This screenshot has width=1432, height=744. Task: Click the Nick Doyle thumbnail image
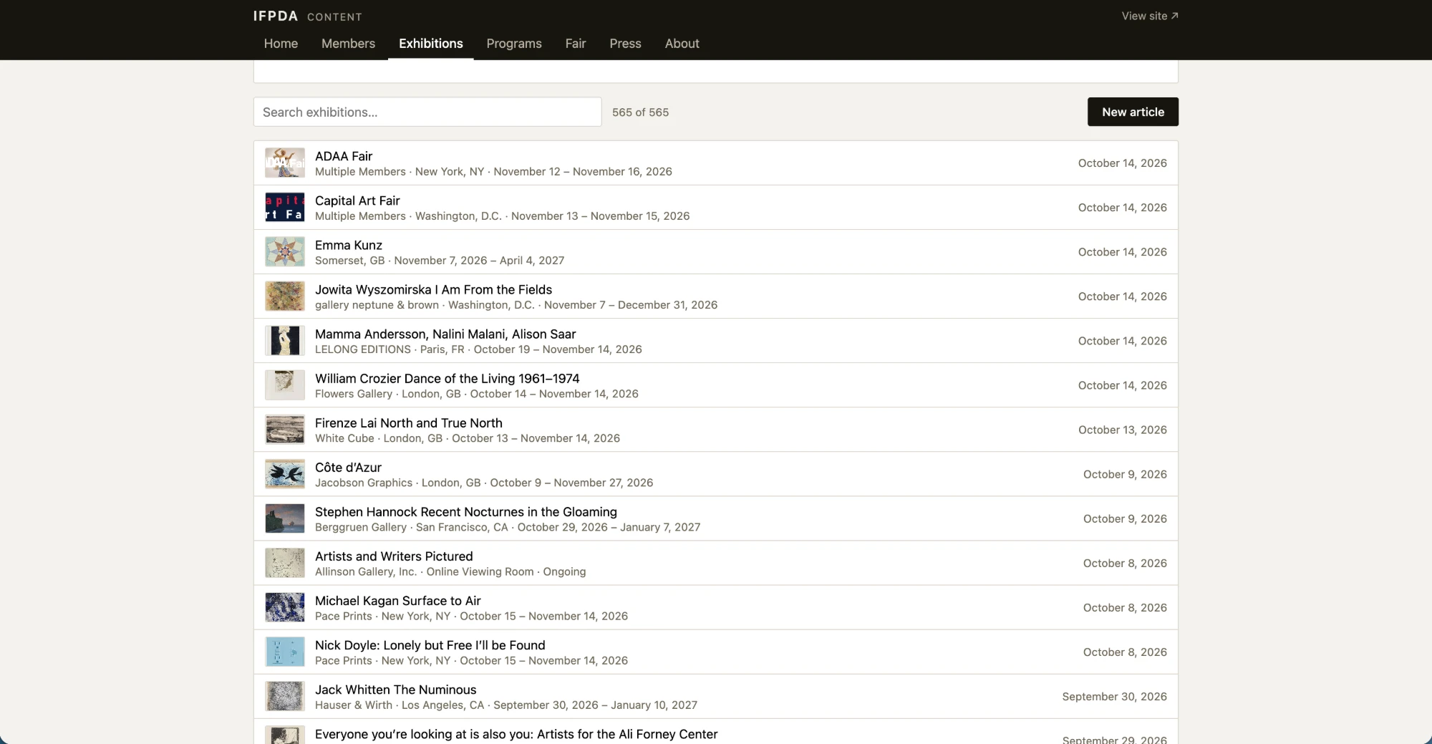285,652
